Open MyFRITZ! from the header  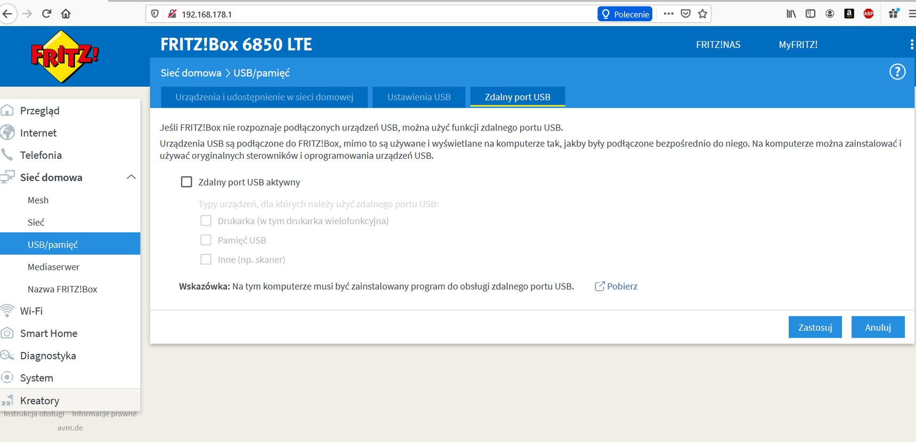pyautogui.click(x=798, y=45)
